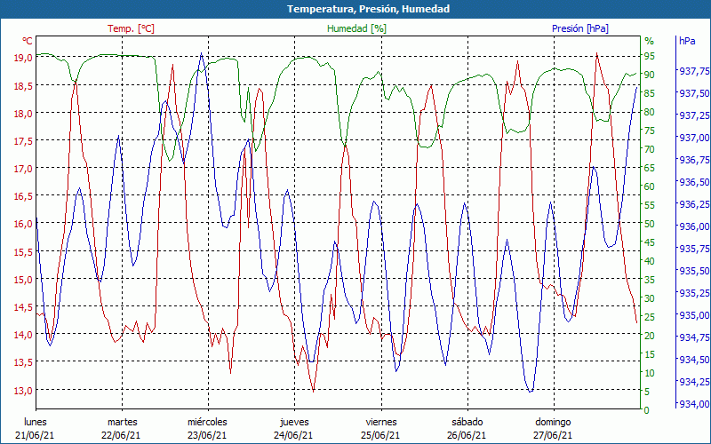Click the 937,00 pressure axis value
The width and height of the screenshot is (711, 444).
(694, 138)
